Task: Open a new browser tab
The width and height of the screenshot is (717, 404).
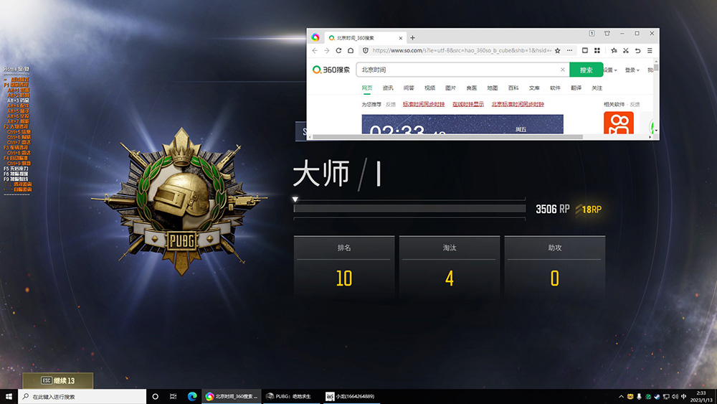Action: click(x=412, y=37)
